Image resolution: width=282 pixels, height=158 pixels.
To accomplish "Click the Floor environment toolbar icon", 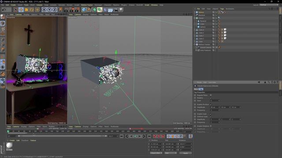I will (111, 10).
